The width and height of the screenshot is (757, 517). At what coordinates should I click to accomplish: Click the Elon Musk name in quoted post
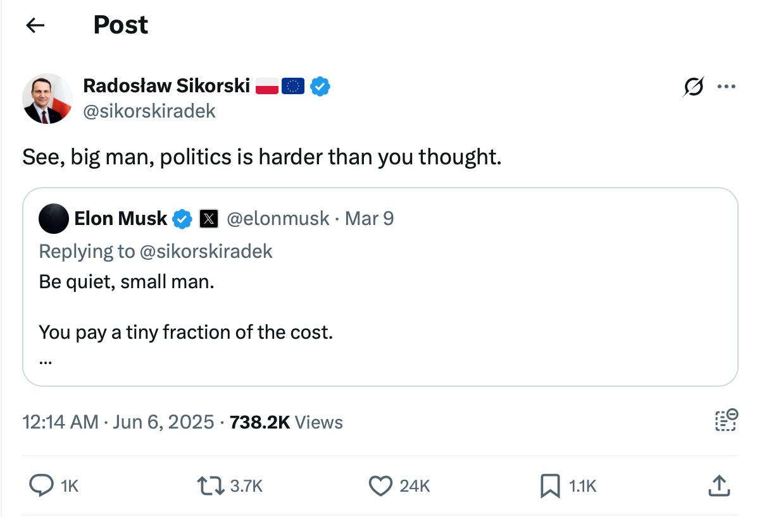click(x=120, y=219)
